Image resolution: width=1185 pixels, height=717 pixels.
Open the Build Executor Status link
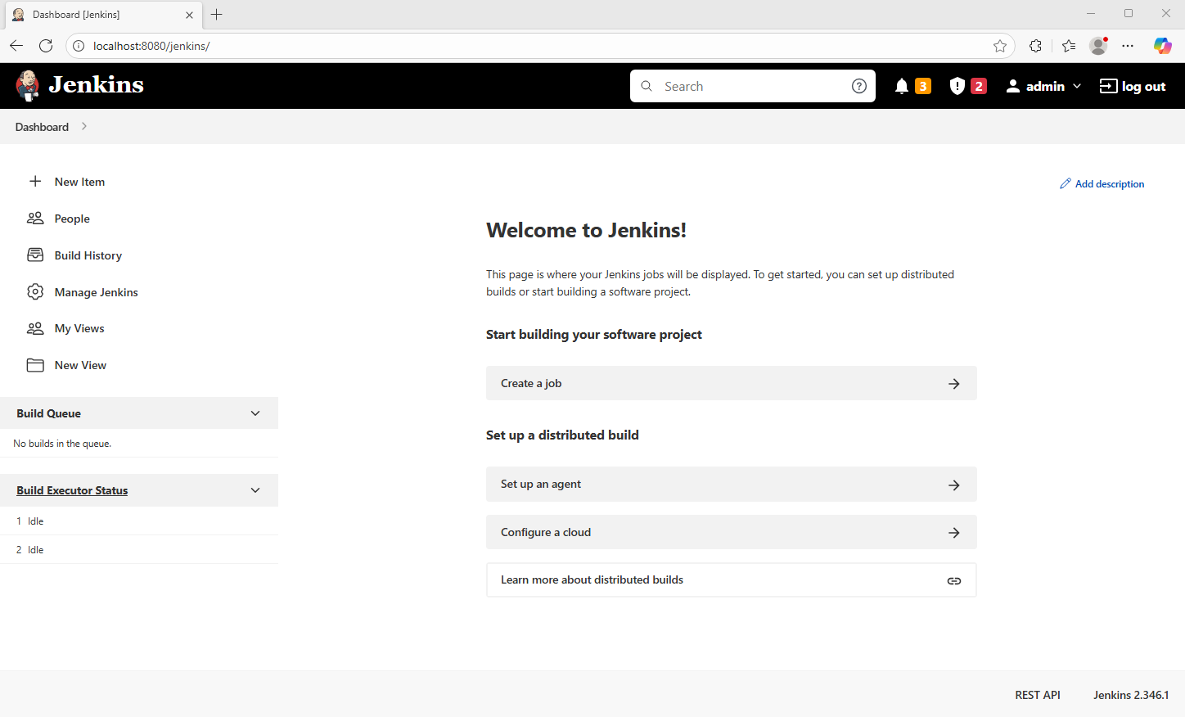point(72,490)
